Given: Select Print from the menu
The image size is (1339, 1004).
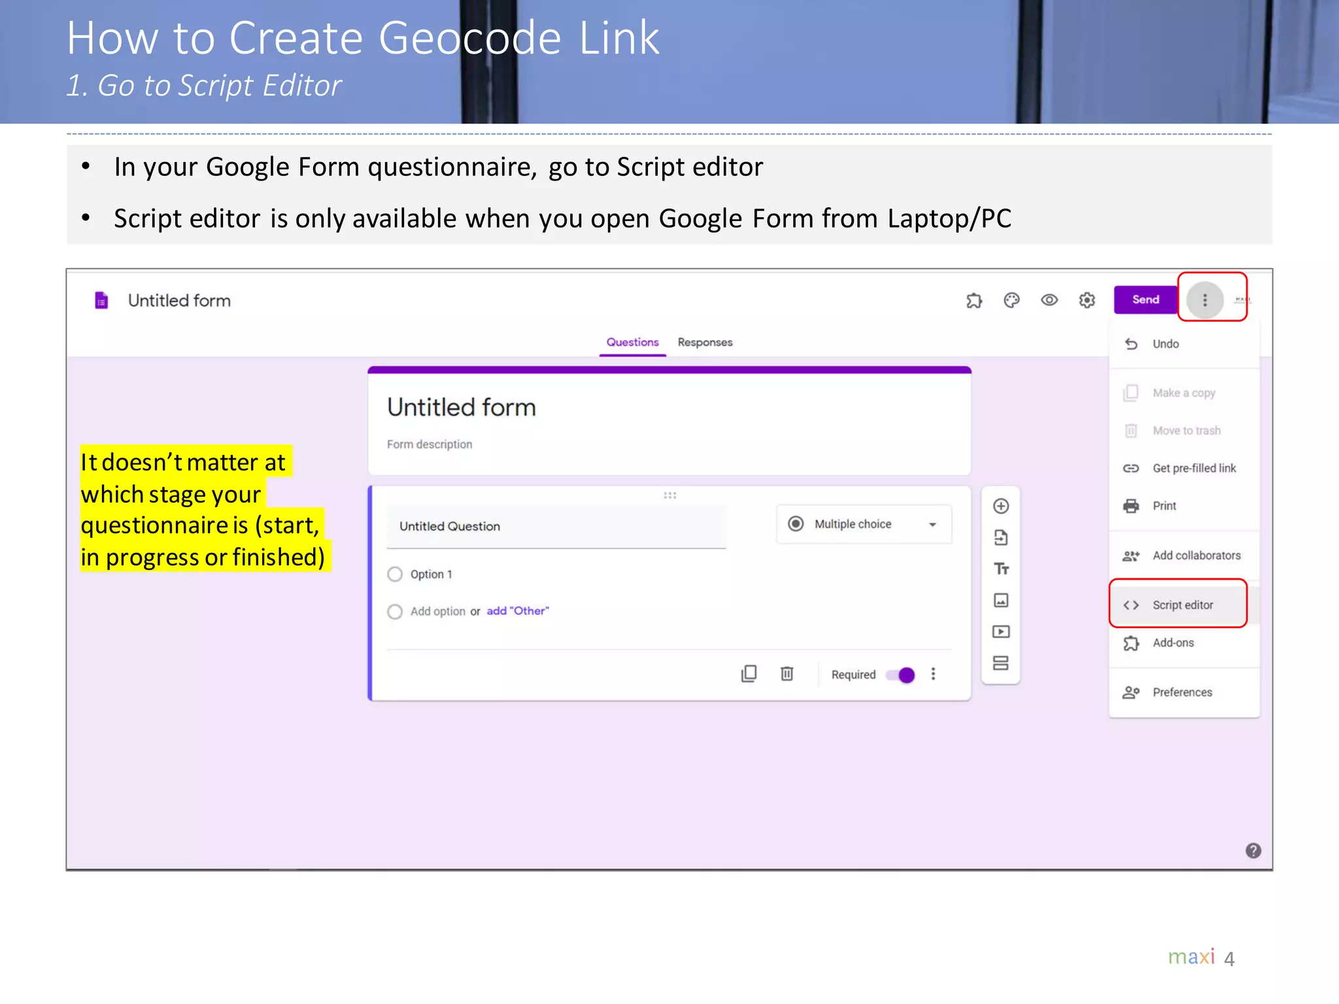Looking at the screenshot, I should (x=1185, y=506).
